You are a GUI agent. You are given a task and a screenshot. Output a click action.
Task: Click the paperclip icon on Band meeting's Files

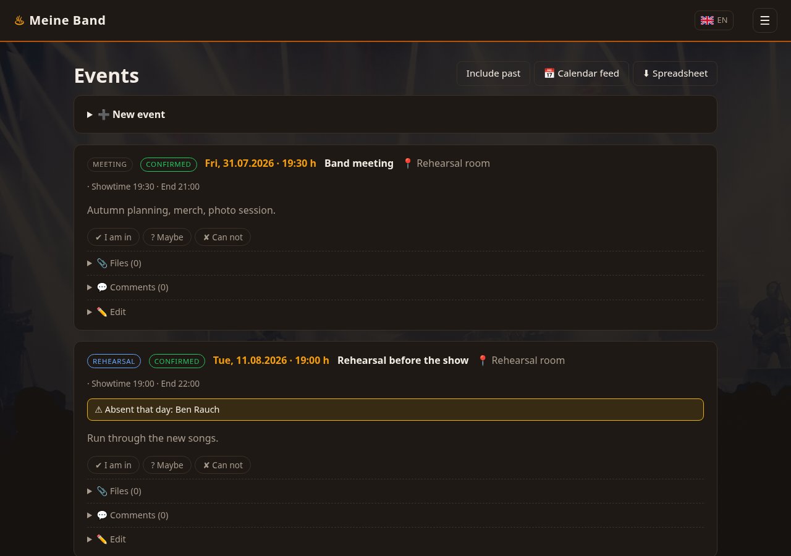pyautogui.click(x=102, y=263)
